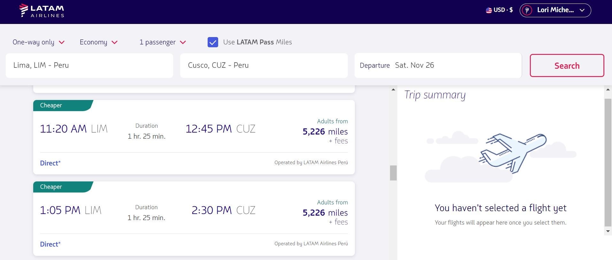
Task: Click Direct link on 11:20 AM flight
Action: pyautogui.click(x=50, y=163)
